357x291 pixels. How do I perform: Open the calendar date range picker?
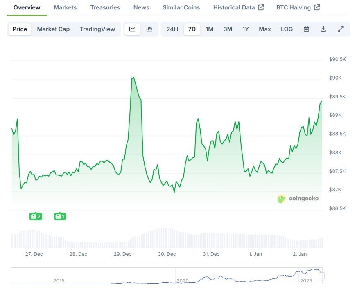tap(306, 29)
